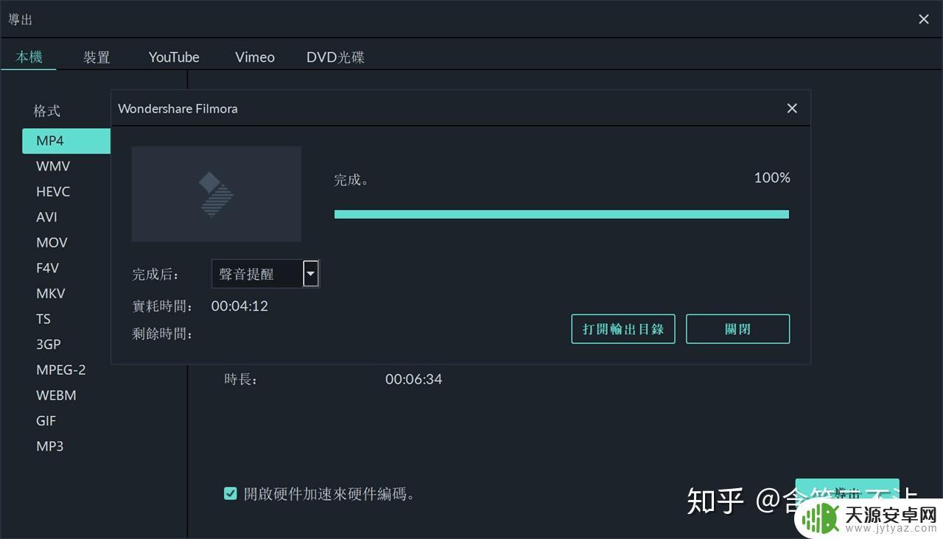Click the 剩餘時間: label
The height and width of the screenshot is (539, 943).
(163, 334)
